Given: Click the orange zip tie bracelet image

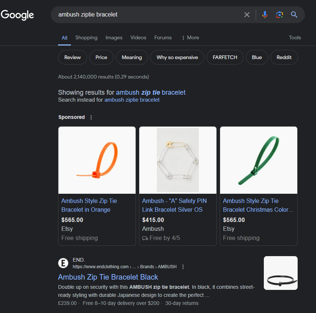Looking at the screenshot, I should click(x=97, y=160).
